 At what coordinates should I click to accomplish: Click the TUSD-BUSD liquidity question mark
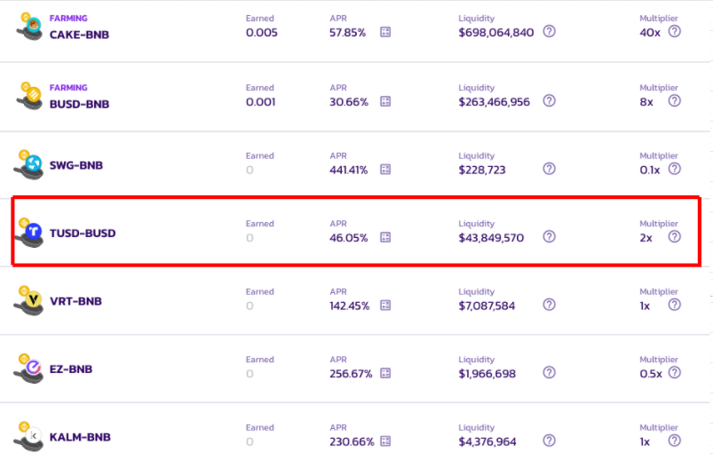(x=549, y=236)
